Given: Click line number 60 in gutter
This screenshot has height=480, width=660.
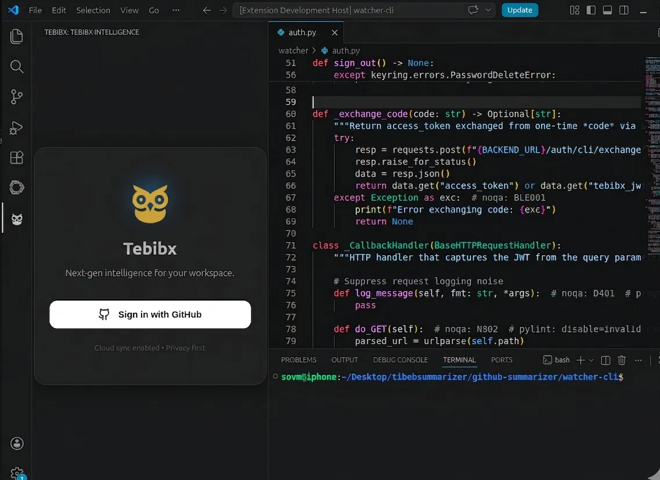Looking at the screenshot, I should tap(291, 114).
